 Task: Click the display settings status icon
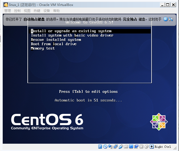131,147
